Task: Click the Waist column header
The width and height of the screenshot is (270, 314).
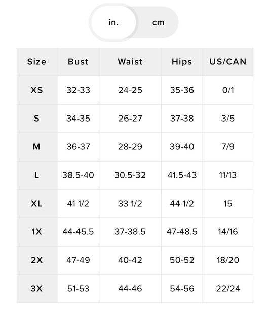Action: [130, 62]
